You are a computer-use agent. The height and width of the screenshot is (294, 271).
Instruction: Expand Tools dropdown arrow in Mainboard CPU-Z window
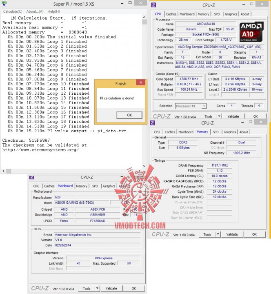pos(98,289)
